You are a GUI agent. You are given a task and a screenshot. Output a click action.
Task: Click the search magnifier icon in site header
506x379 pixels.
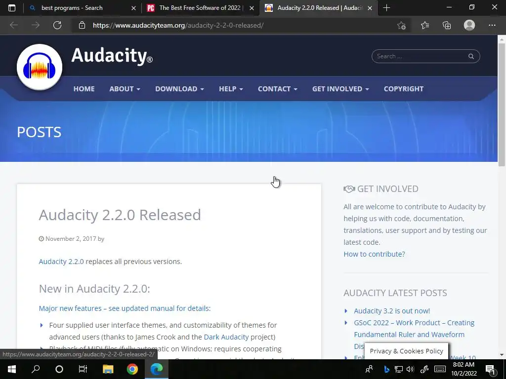(471, 56)
